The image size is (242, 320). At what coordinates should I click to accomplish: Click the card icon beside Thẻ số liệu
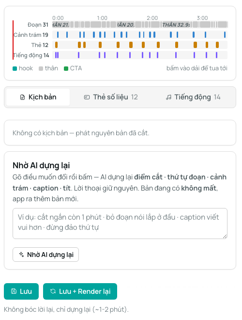(x=87, y=97)
